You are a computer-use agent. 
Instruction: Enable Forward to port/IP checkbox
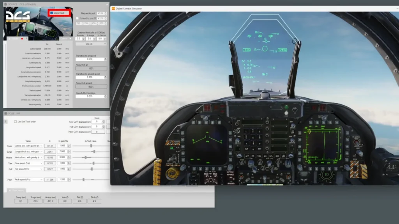pyautogui.click(x=78, y=18)
